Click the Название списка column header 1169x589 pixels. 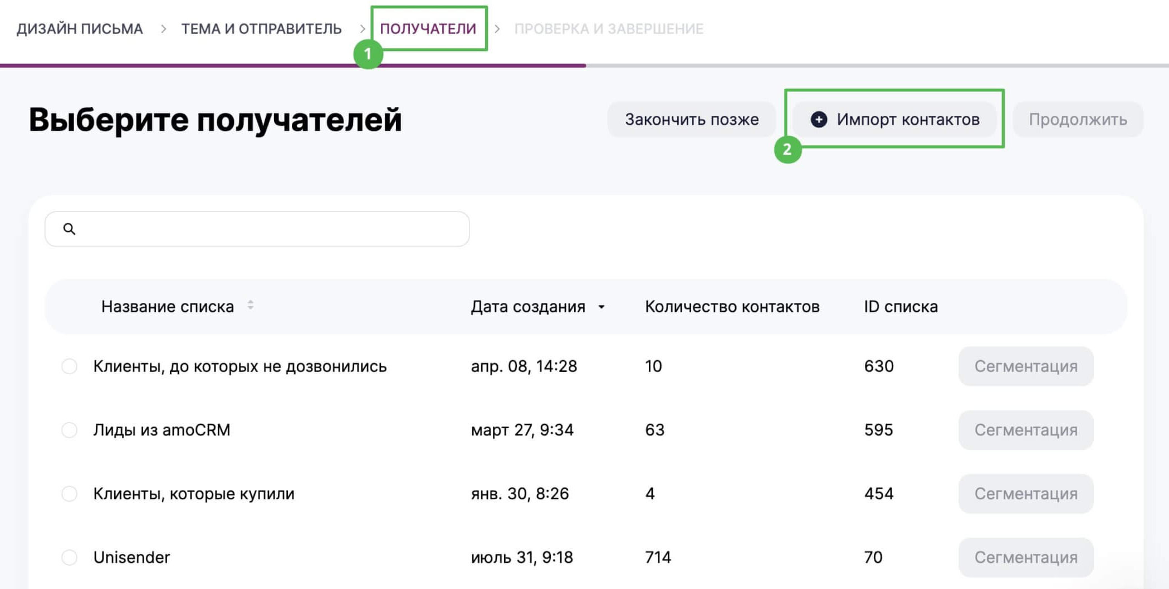coord(168,307)
